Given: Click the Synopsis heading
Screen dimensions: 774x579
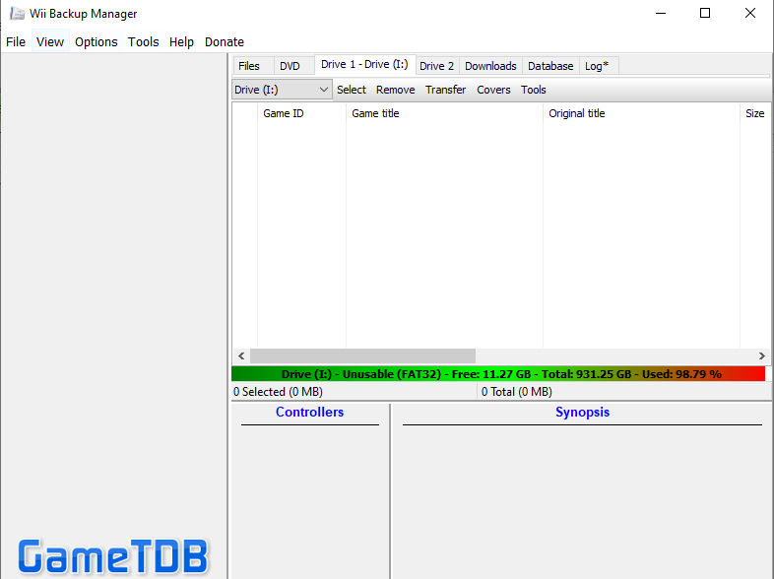Looking at the screenshot, I should (x=583, y=413).
